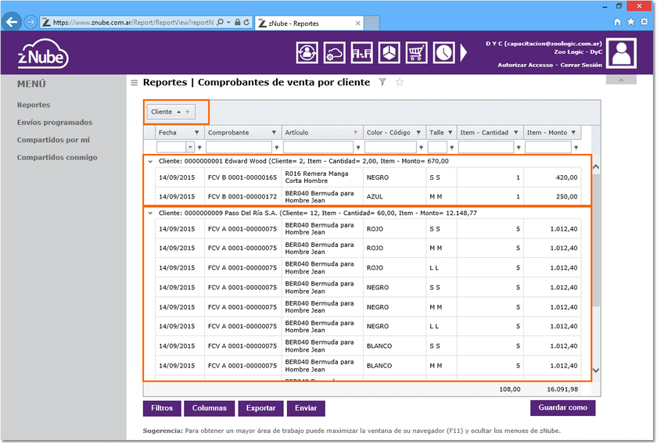Open the shopping cart module icon
This screenshot has height=444, width=657.
point(416,53)
